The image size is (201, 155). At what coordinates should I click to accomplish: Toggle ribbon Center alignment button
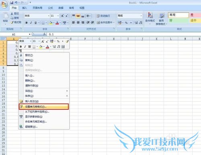[x=78, y=22]
